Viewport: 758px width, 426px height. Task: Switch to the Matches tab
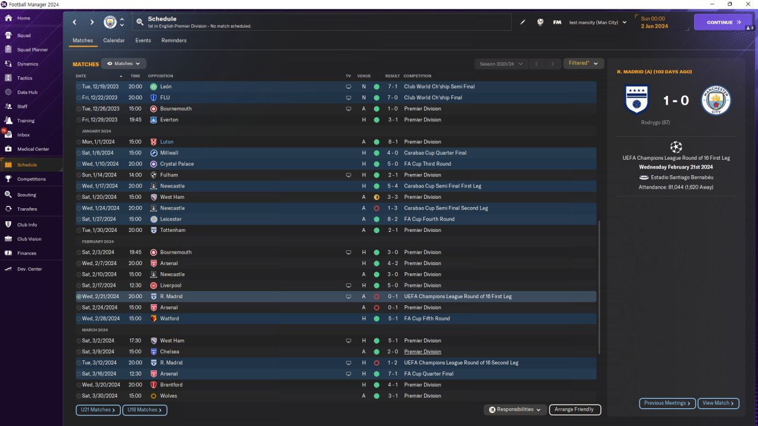click(83, 41)
